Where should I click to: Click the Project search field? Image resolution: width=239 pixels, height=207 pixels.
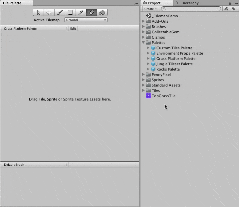coord(191,9)
